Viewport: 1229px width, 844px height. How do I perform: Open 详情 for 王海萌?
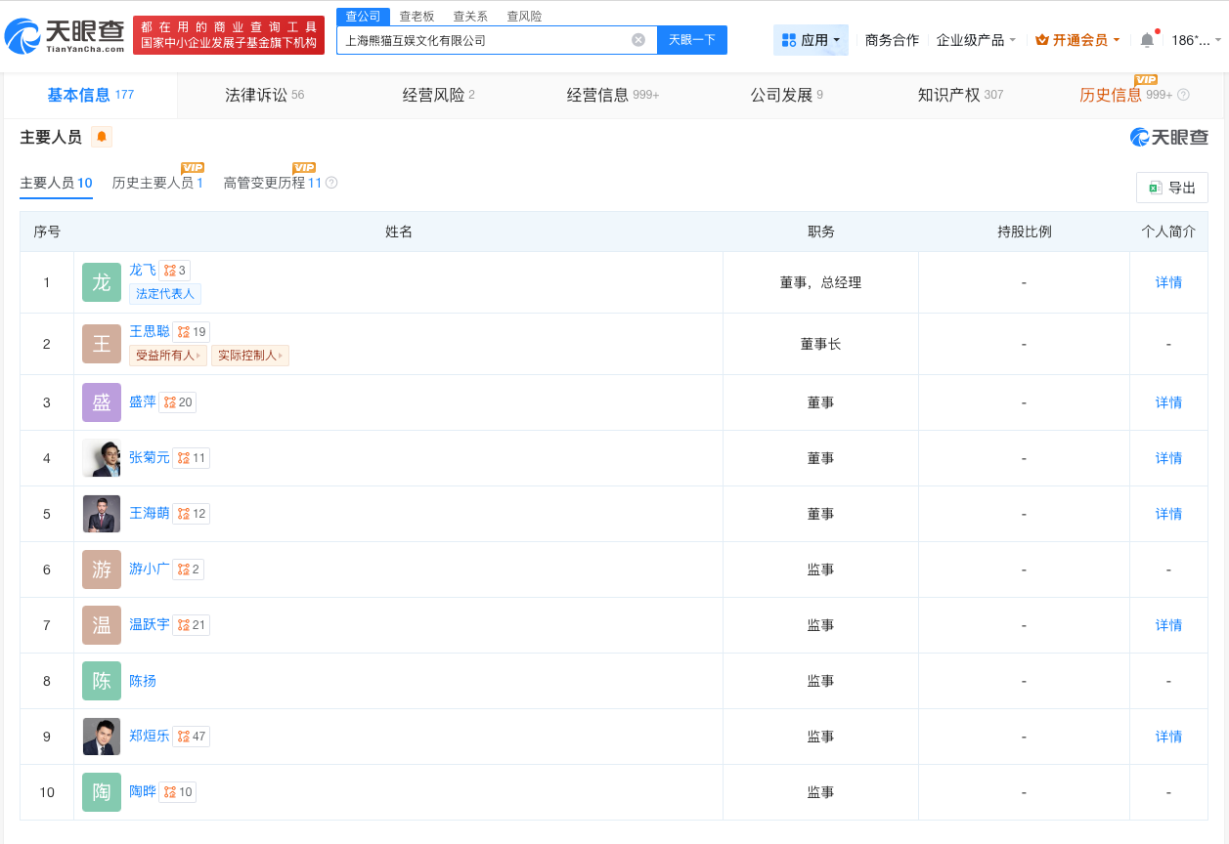pyautogui.click(x=1168, y=514)
